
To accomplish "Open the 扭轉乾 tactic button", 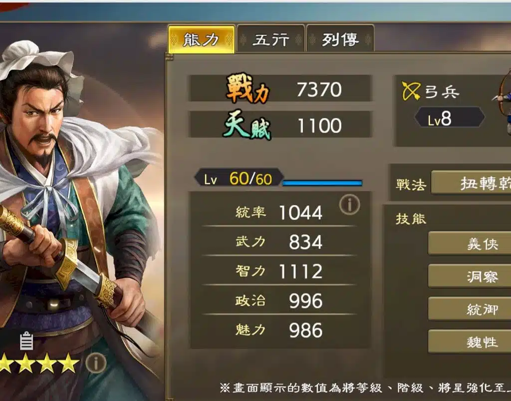I will coord(471,183).
